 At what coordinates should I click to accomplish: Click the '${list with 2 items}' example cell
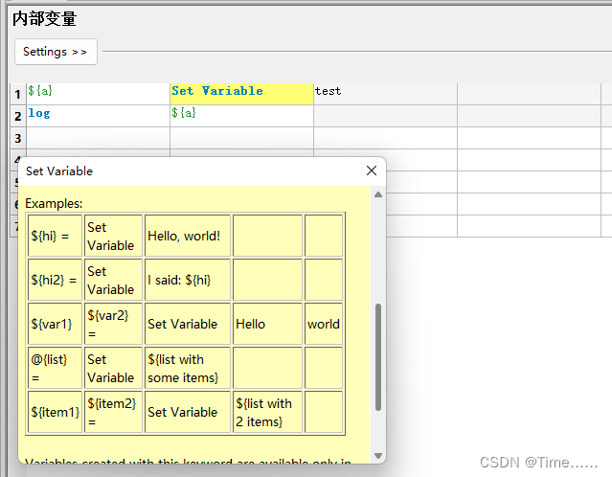click(268, 412)
